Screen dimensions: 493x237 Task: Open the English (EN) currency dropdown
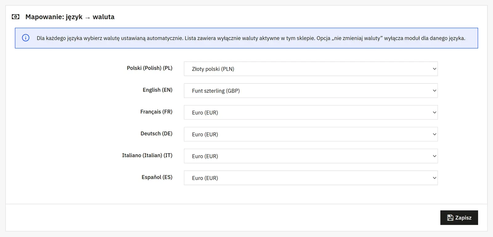click(311, 91)
